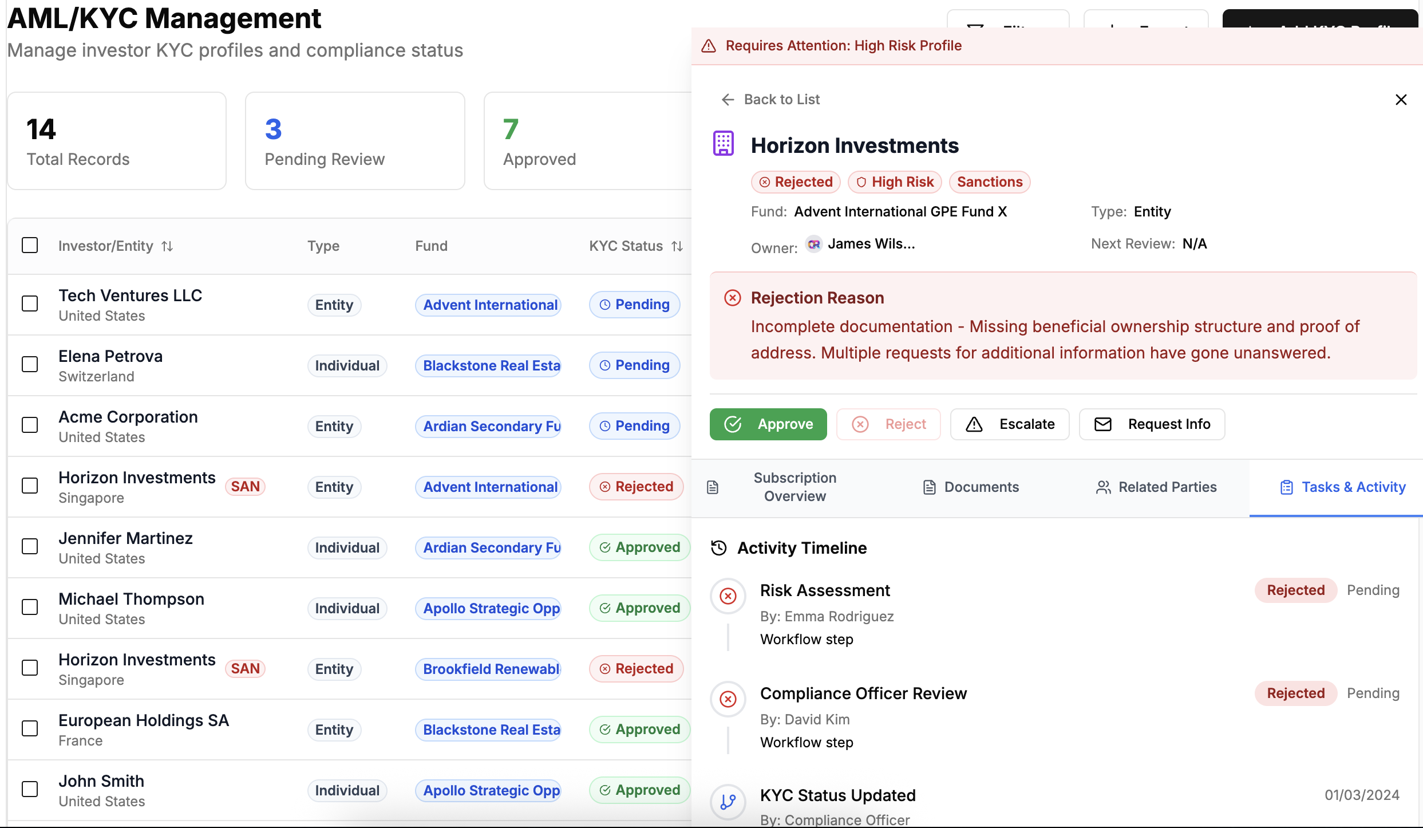The height and width of the screenshot is (828, 1423).
Task: Open the Blackstone Real Esta fund link for Elena Petrova
Action: click(x=488, y=365)
